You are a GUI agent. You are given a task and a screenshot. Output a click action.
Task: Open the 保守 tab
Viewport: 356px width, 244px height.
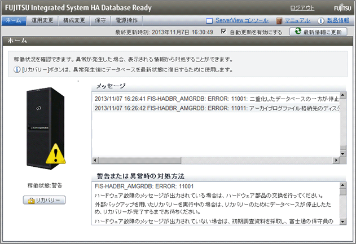point(100,21)
